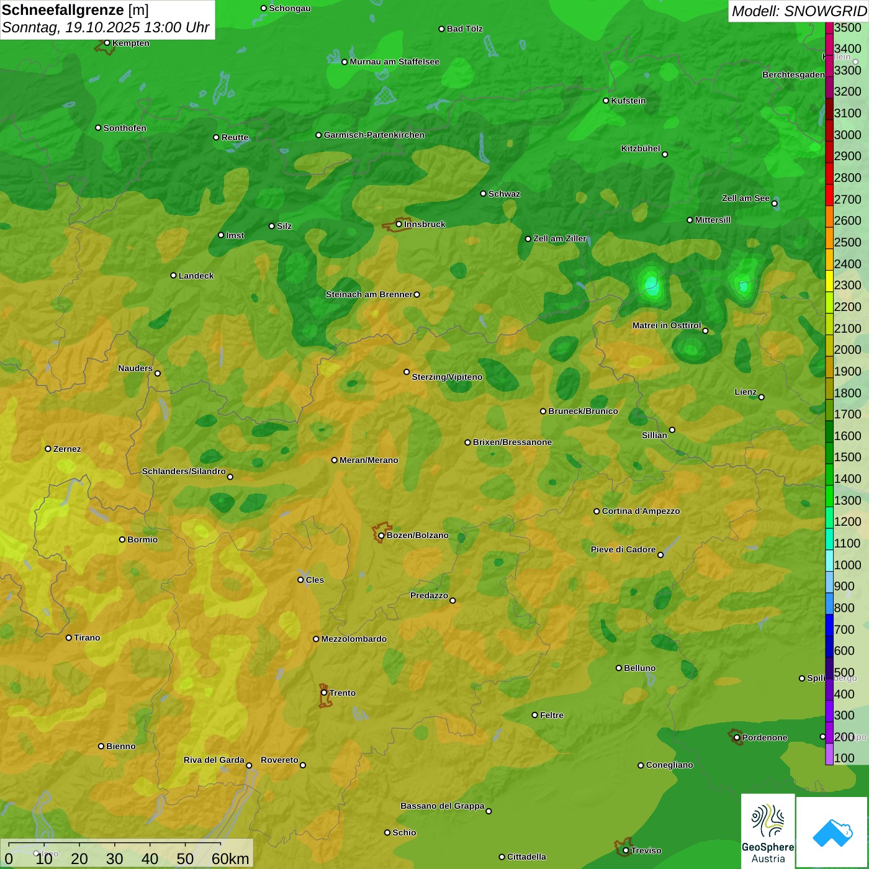Click the Trento city marker
This screenshot has width=869, height=869.
click(x=324, y=693)
